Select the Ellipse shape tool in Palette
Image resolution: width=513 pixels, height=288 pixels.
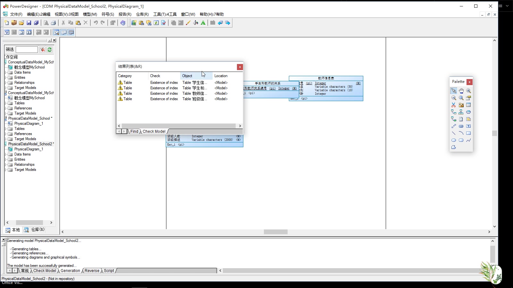(454, 140)
